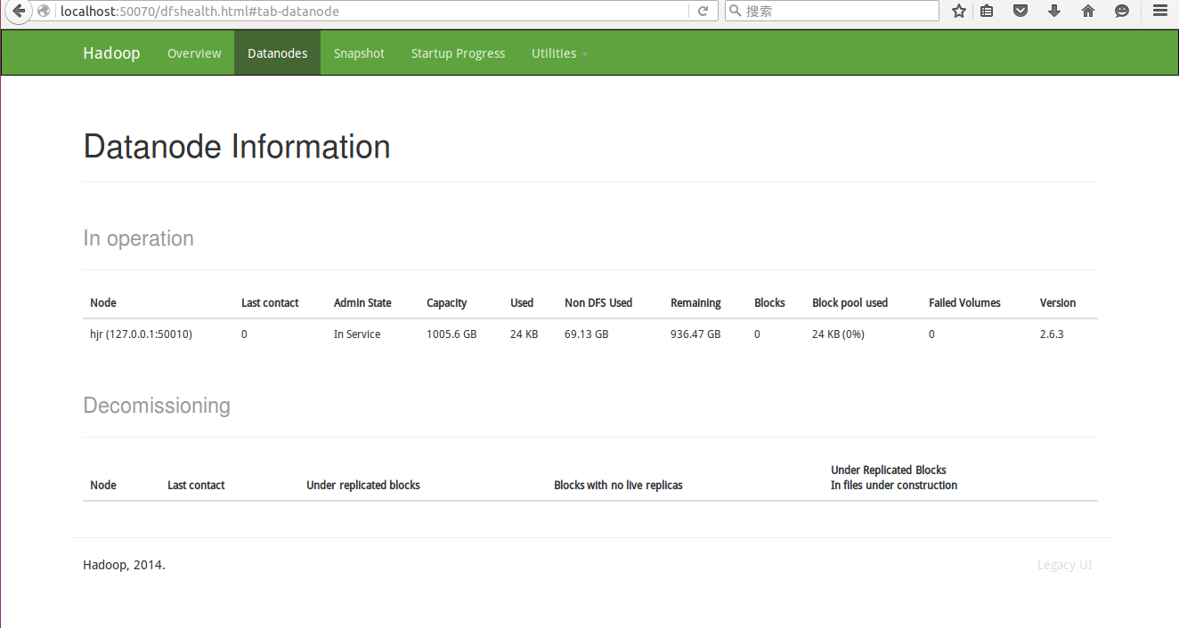Click the 'Under replicated blocks' column header
The image size is (1179, 628).
(363, 486)
